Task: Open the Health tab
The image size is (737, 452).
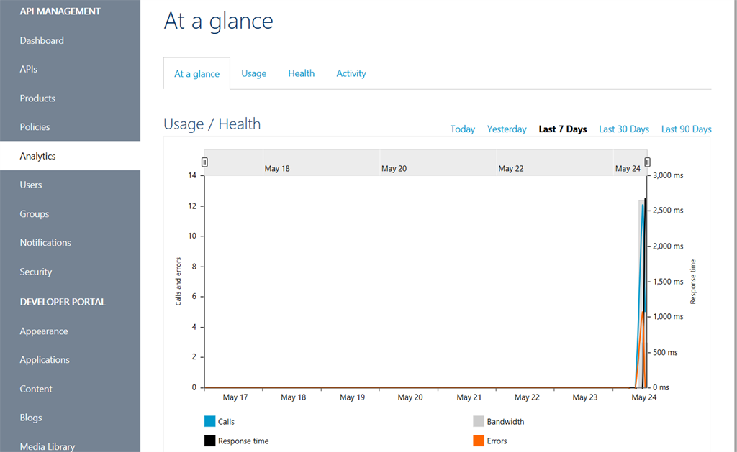Action: pyautogui.click(x=301, y=73)
